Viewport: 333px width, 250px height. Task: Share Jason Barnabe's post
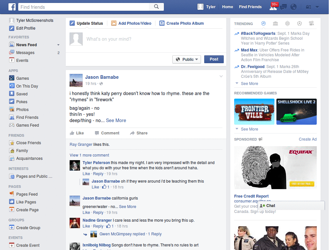coord(139,133)
